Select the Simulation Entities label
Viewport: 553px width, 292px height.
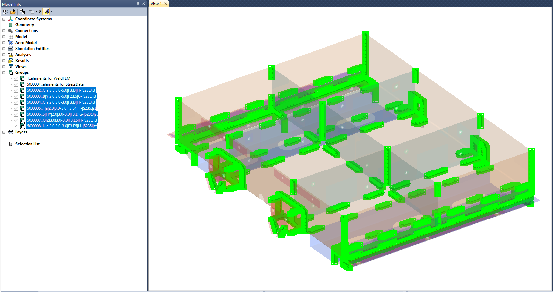coord(32,49)
